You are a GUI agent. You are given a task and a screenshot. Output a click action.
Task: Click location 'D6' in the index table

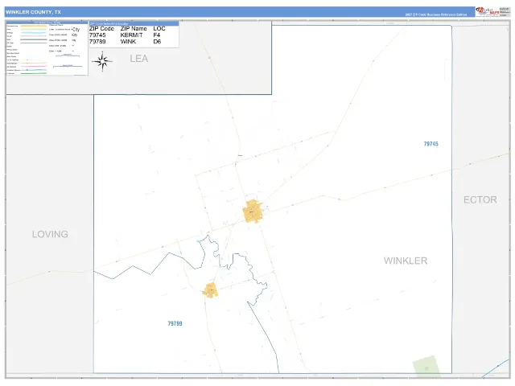[157, 42]
